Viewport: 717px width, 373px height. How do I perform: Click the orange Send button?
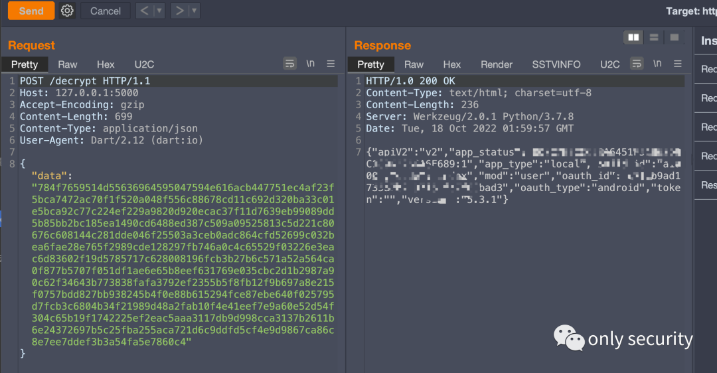point(31,11)
